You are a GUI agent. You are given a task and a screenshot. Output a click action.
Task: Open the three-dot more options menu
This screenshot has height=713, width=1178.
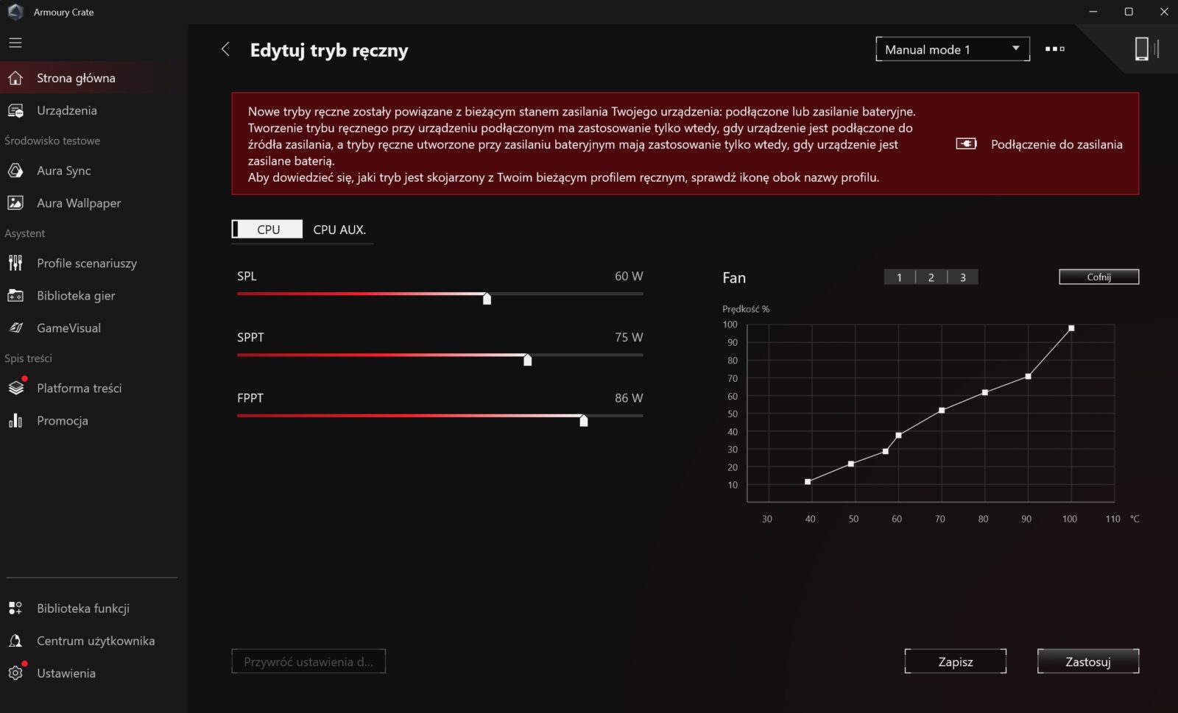coord(1054,49)
